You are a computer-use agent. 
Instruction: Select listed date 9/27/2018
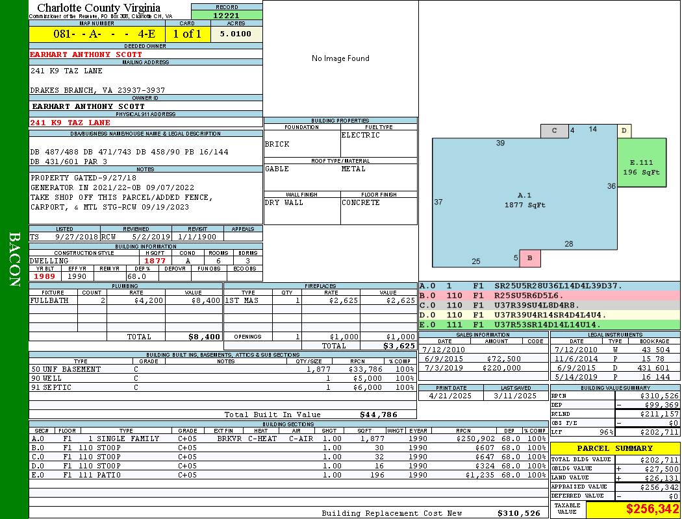[77, 237]
